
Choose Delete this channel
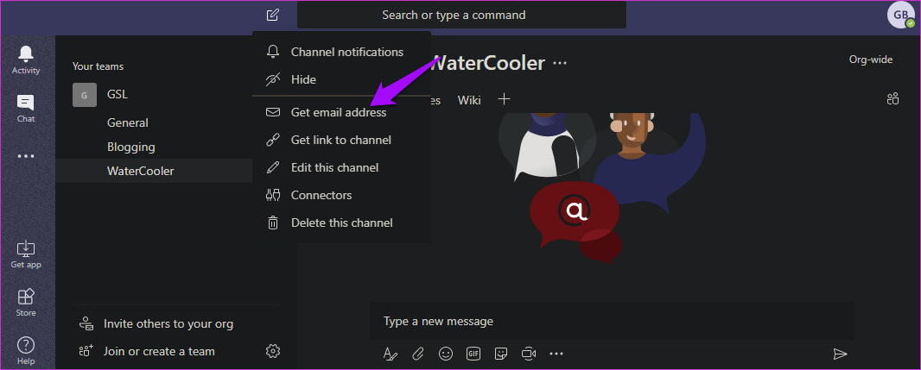(342, 223)
